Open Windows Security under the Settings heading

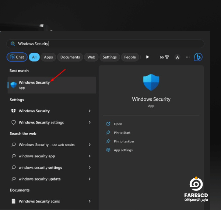52,111
